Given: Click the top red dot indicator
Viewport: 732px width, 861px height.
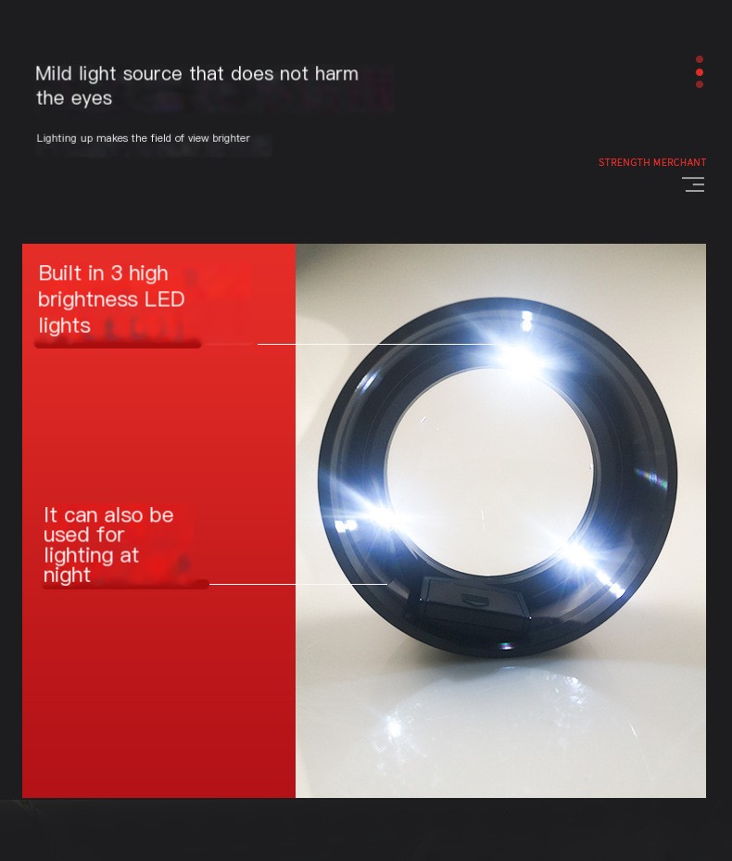Looking at the screenshot, I should 699,59.
